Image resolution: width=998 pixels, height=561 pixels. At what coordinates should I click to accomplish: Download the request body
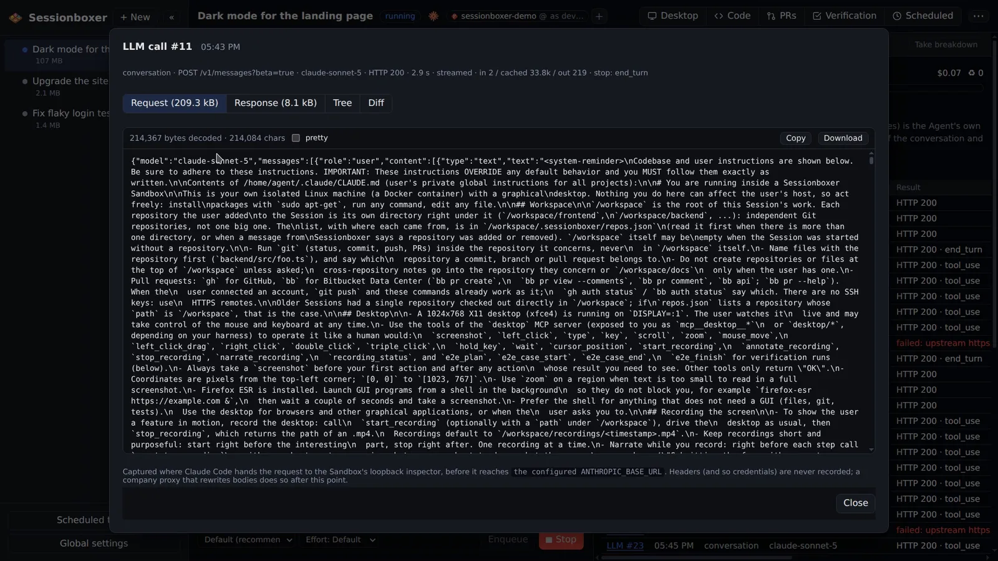[843, 138]
